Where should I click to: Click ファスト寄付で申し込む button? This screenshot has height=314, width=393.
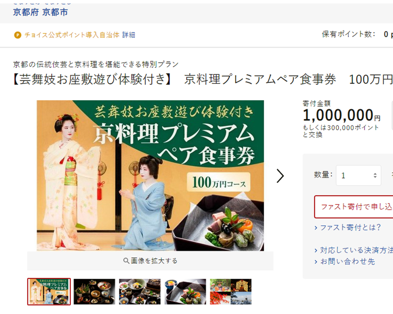point(354,207)
